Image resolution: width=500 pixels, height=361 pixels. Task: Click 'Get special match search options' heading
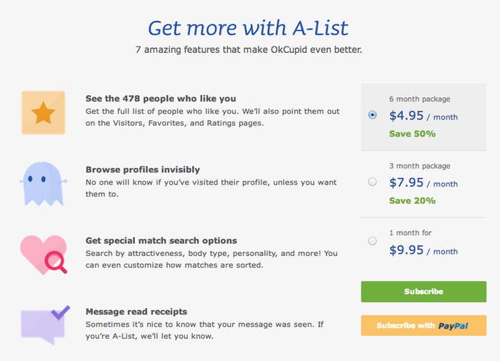[161, 240]
